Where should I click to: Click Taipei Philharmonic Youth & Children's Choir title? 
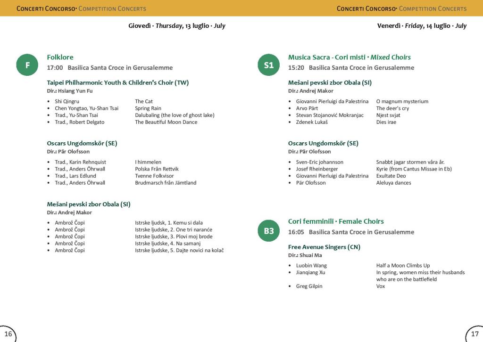click(x=117, y=82)
